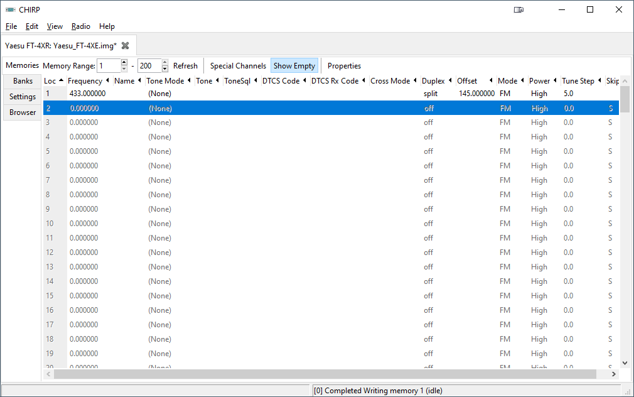Click the vertical scrollbar down arrow
This screenshot has height=397, width=634.
point(625,363)
